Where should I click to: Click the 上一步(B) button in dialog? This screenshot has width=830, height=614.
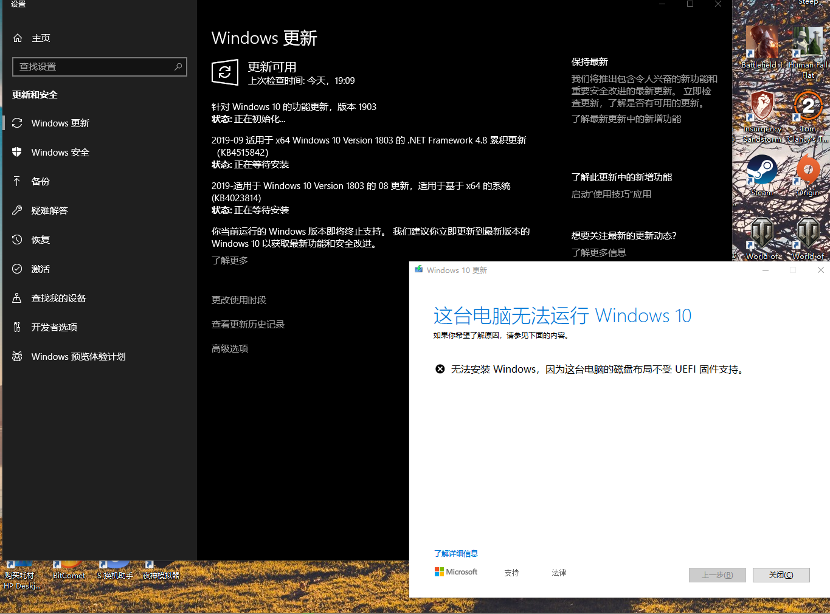pyautogui.click(x=718, y=575)
